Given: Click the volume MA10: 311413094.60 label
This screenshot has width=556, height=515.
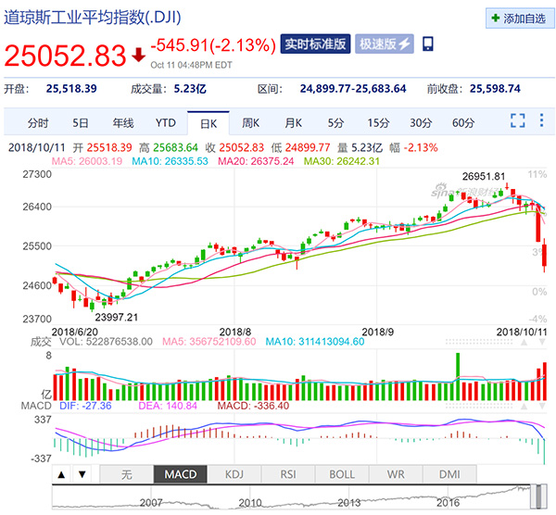Looking at the screenshot, I should pyautogui.click(x=315, y=342).
